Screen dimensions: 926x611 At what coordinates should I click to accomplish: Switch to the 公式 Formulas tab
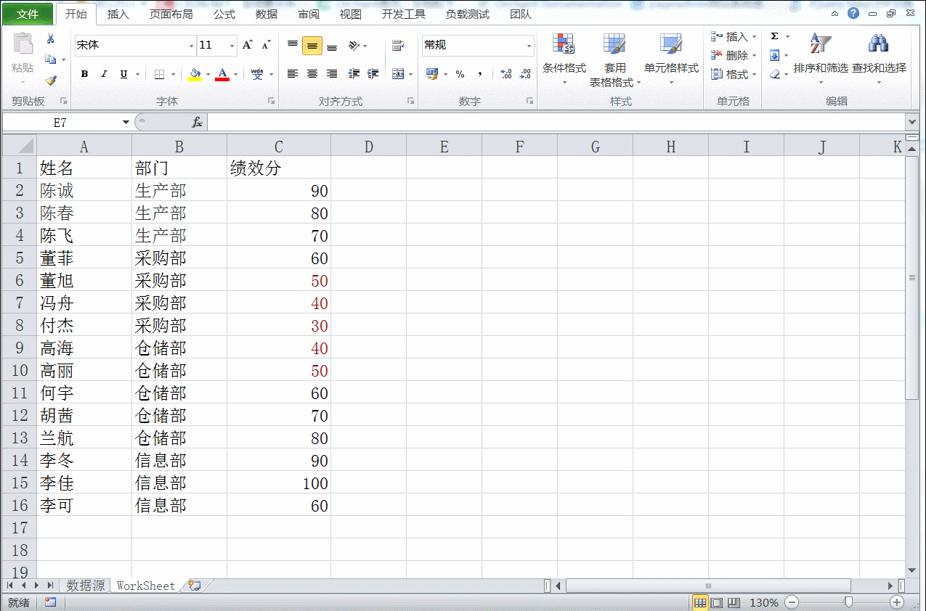224,14
